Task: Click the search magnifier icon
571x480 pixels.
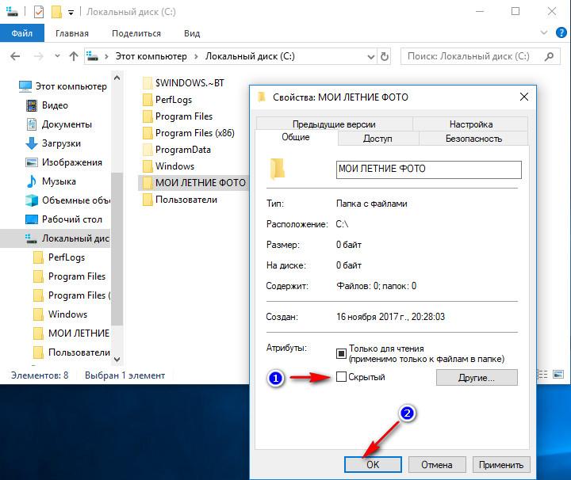Action: 549,56
